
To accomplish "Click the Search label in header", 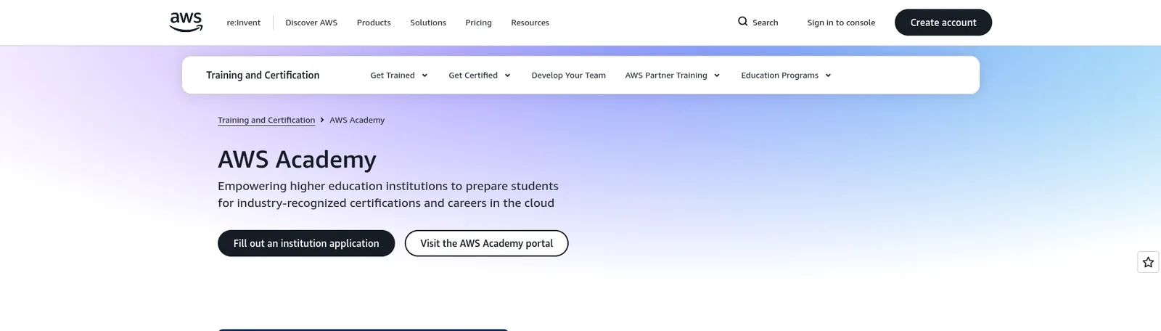I will click(765, 23).
